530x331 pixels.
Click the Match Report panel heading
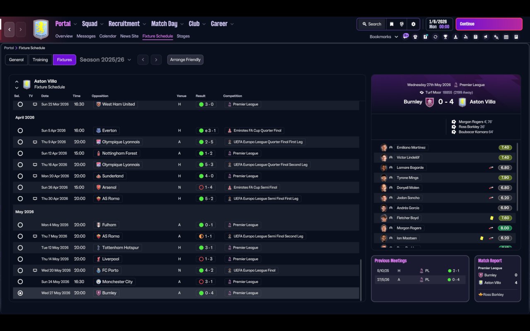pyautogui.click(x=490, y=261)
